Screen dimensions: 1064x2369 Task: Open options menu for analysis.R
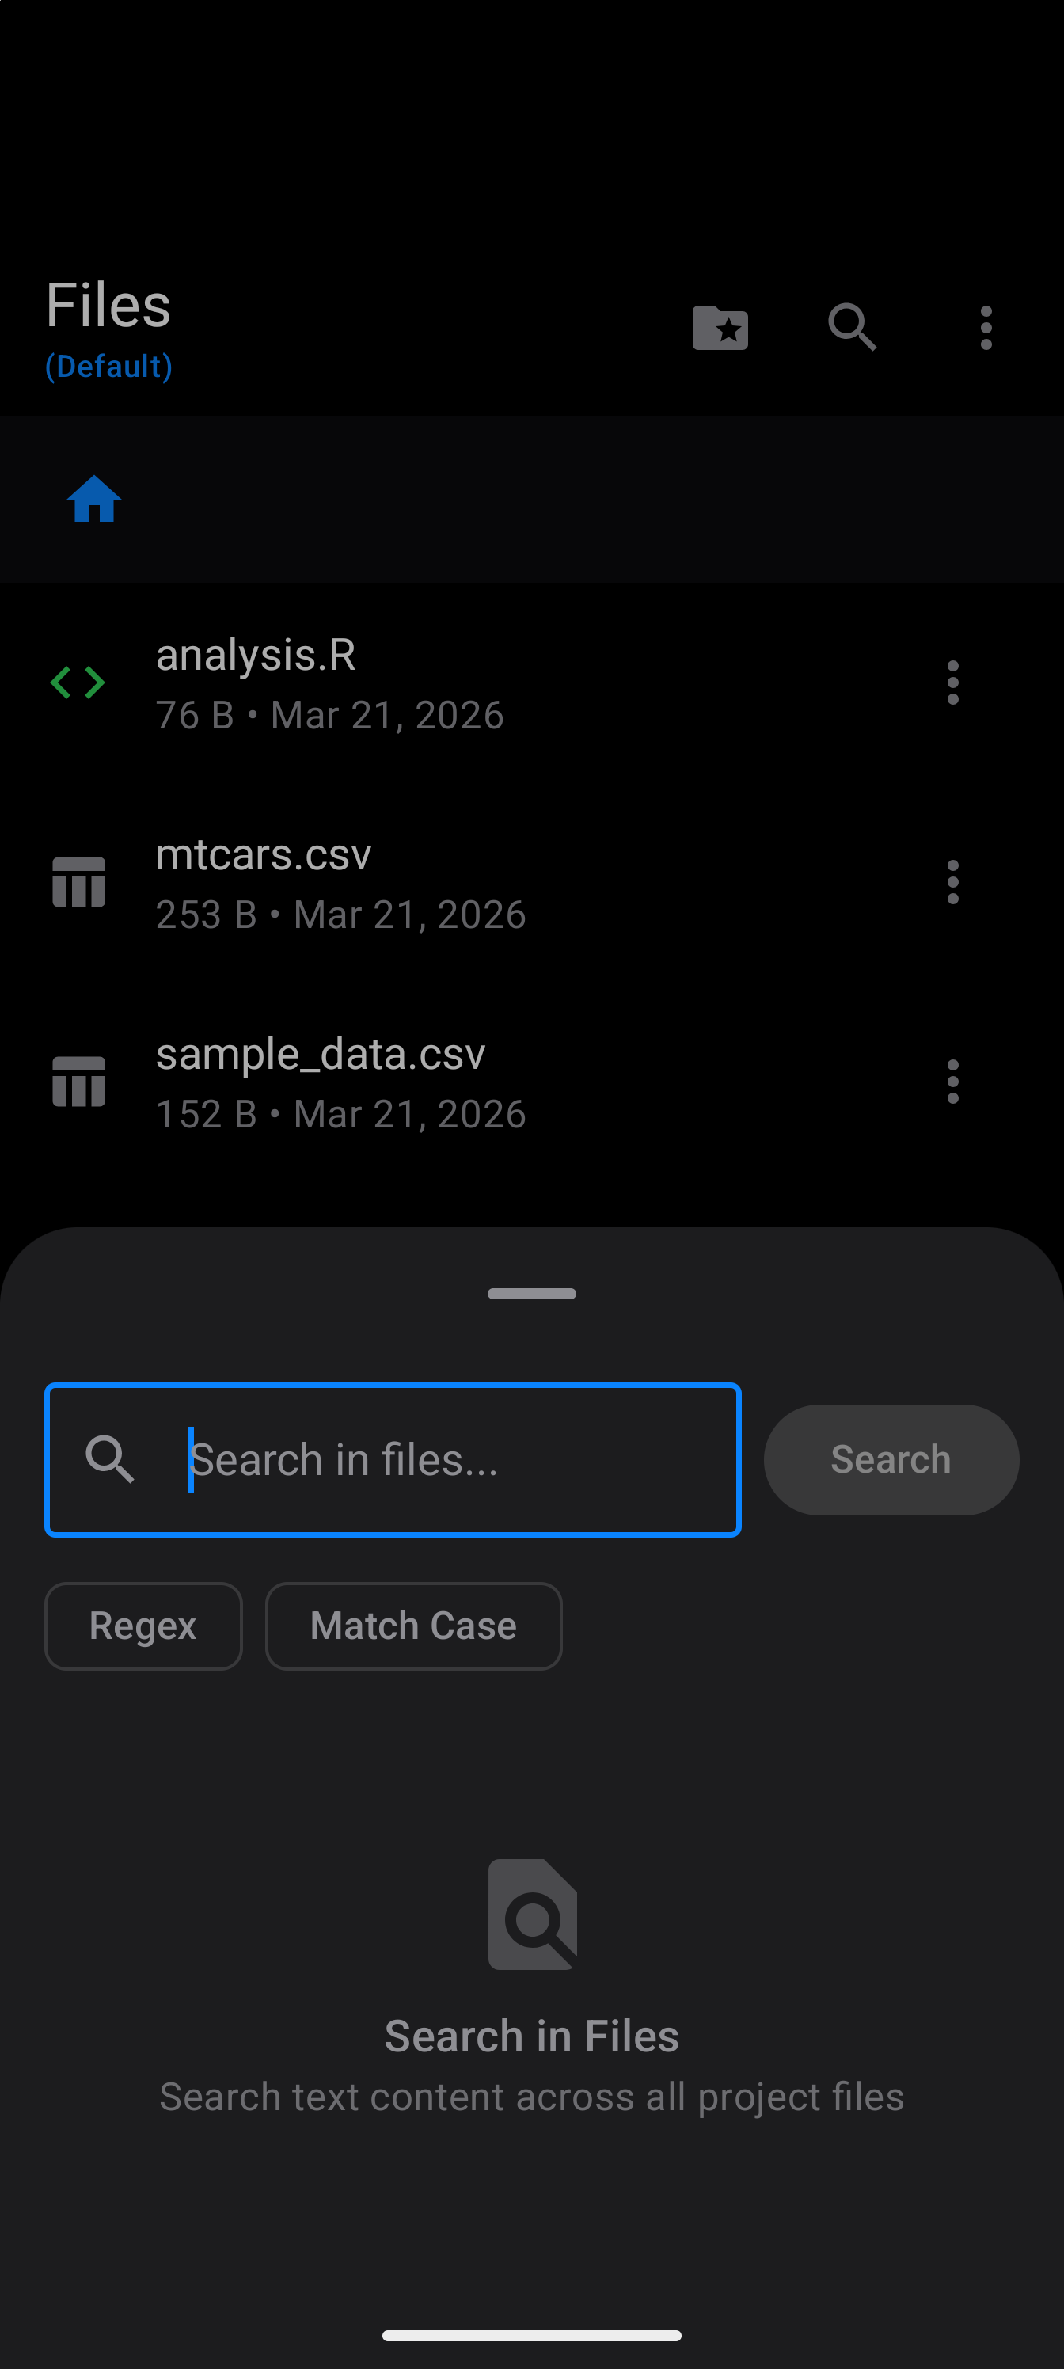tap(952, 683)
